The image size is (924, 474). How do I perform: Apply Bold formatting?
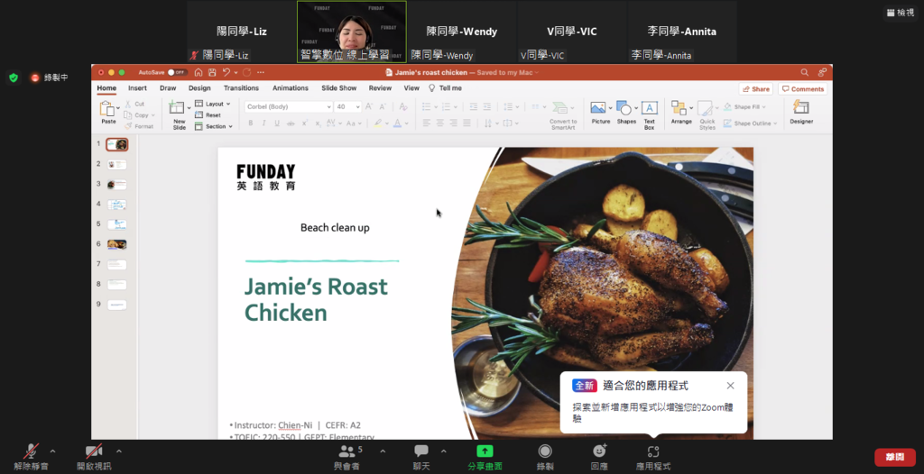(251, 123)
